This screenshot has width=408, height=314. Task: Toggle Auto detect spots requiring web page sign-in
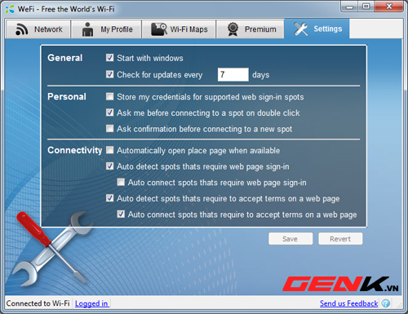[x=109, y=166]
